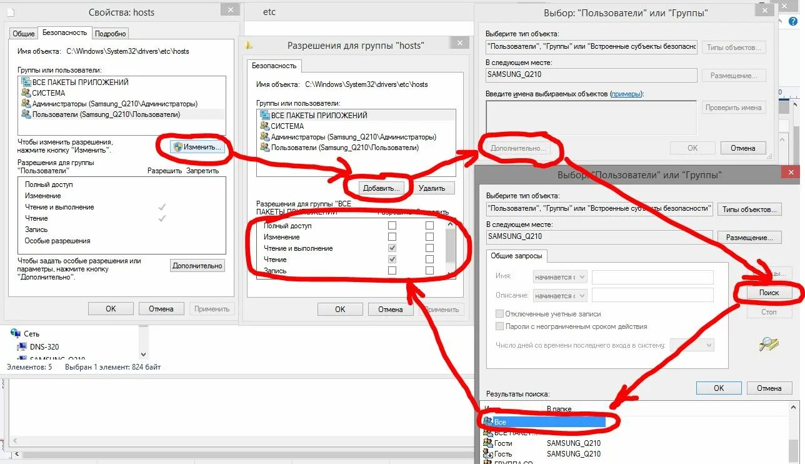Tick allow checkbox for Запись
805x464 pixels.
pyautogui.click(x=392, y=271)
